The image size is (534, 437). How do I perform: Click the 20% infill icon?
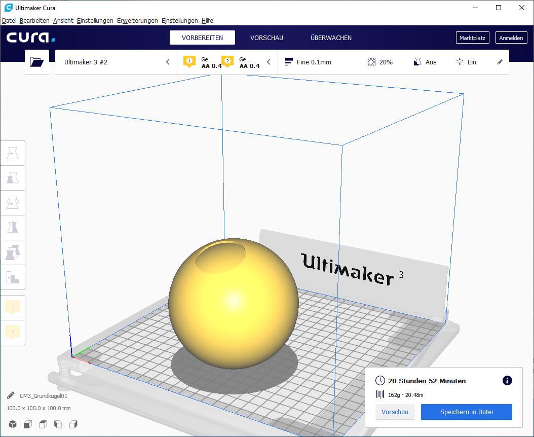(x=371, y=62)
